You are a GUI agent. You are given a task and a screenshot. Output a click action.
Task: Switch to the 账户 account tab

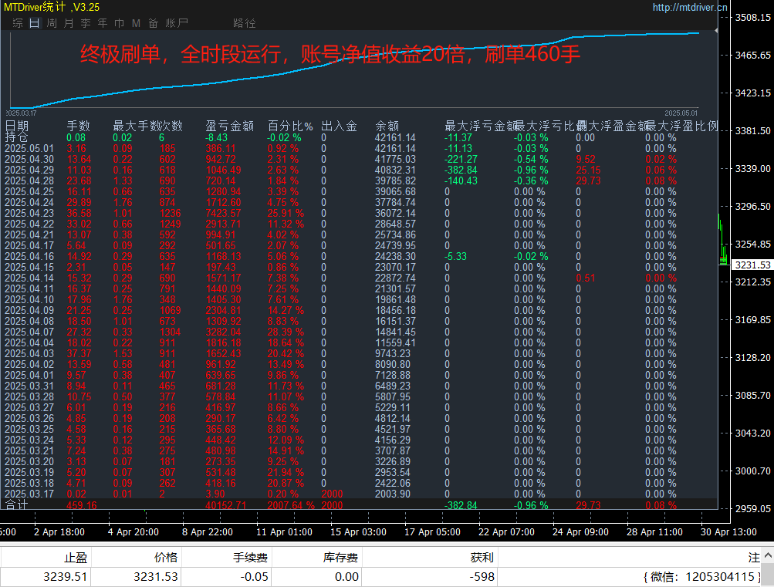(177, 23)
